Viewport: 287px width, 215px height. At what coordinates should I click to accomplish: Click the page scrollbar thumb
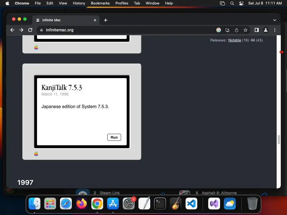(279, 139)
